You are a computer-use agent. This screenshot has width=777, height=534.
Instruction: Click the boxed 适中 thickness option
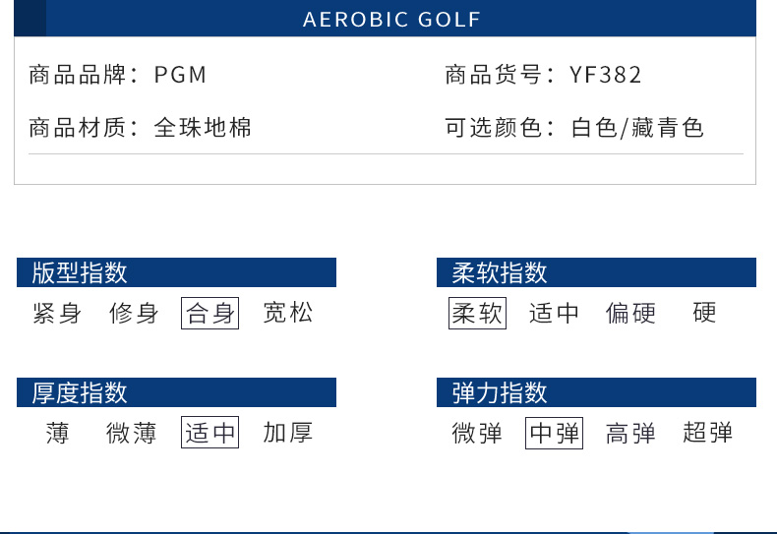pyautogui.click(x=210, y=433)
